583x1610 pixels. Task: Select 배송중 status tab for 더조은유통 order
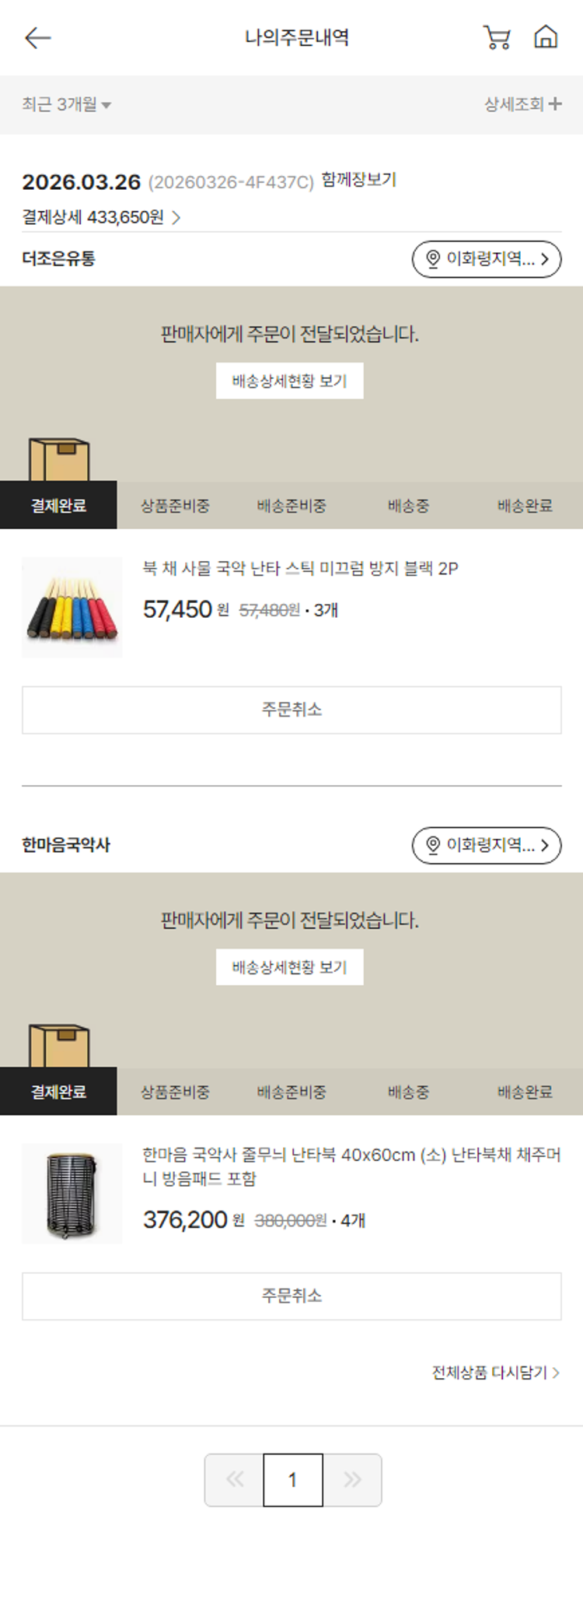click(x=408, y=505)
